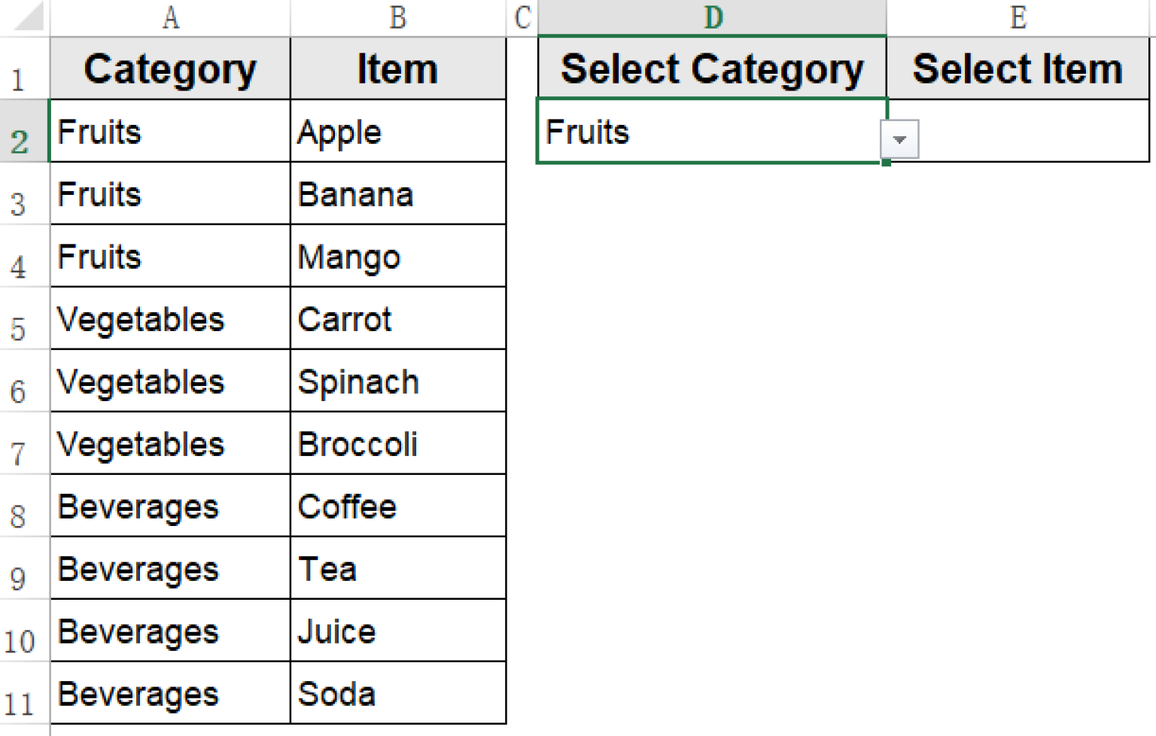Click the Select Item header cell
Viewport: 1156px width, 736px height.
pos(1018,68)
